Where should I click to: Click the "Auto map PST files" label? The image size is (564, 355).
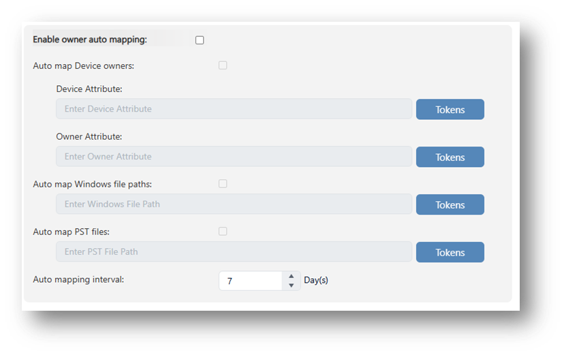point(72,232)
